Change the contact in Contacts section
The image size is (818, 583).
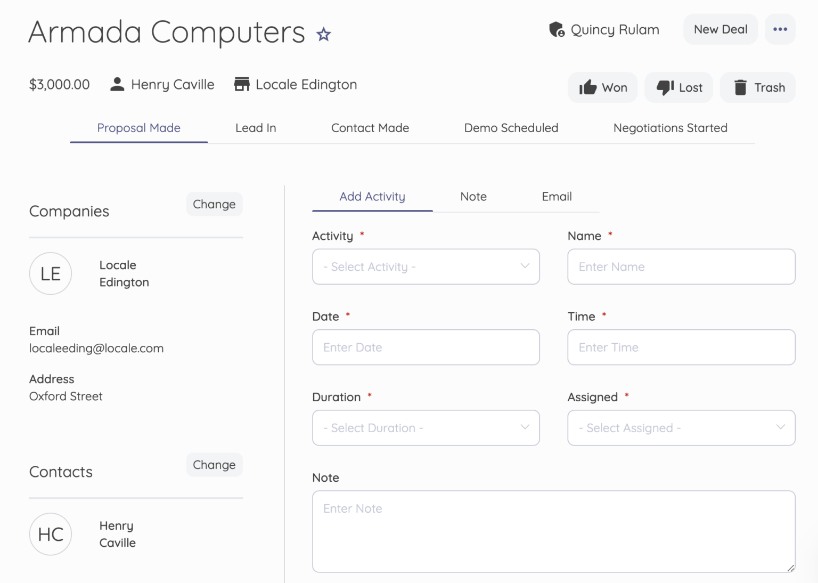pos(214,465)
